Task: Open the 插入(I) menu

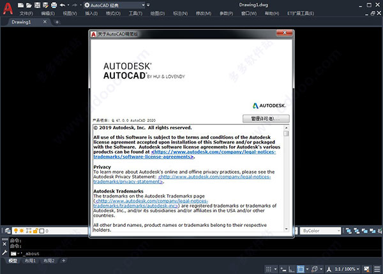Action: (x=91, y=13)
